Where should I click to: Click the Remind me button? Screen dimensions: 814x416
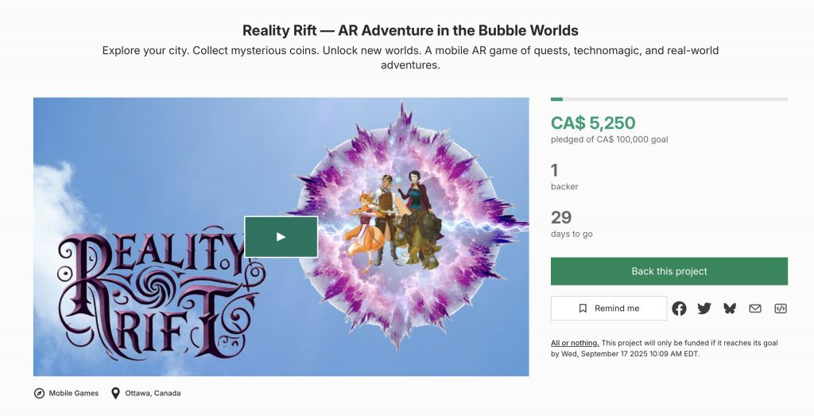tap(609, 309)
